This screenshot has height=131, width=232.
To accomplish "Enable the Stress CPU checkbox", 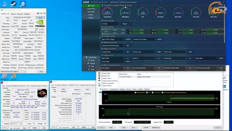I will click(102, 74).
